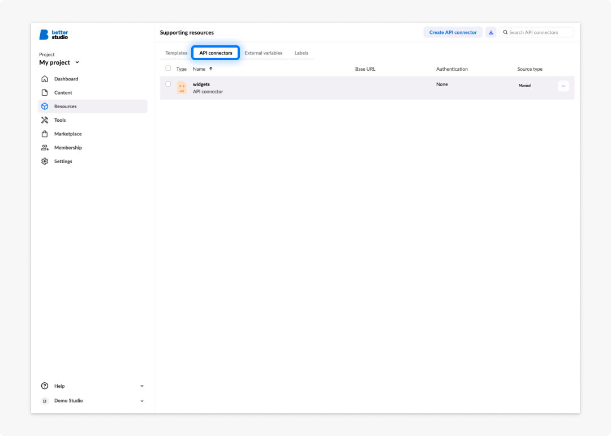Screen dimensions: 611x436
Task: Expand the Help menu chevron
Action: pos(142,386)
